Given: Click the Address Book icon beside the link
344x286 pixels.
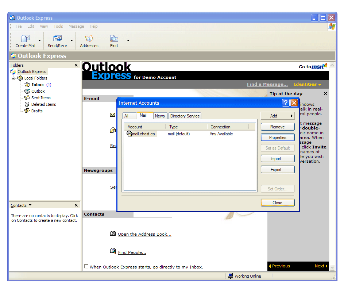Looking at the screenshot, I should pyautogui.click(x=113, y=233).
